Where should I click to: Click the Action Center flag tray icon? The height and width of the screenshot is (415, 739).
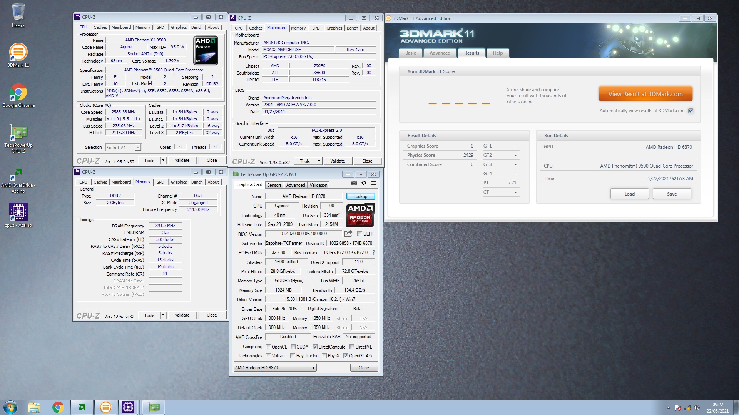[678, 408]
